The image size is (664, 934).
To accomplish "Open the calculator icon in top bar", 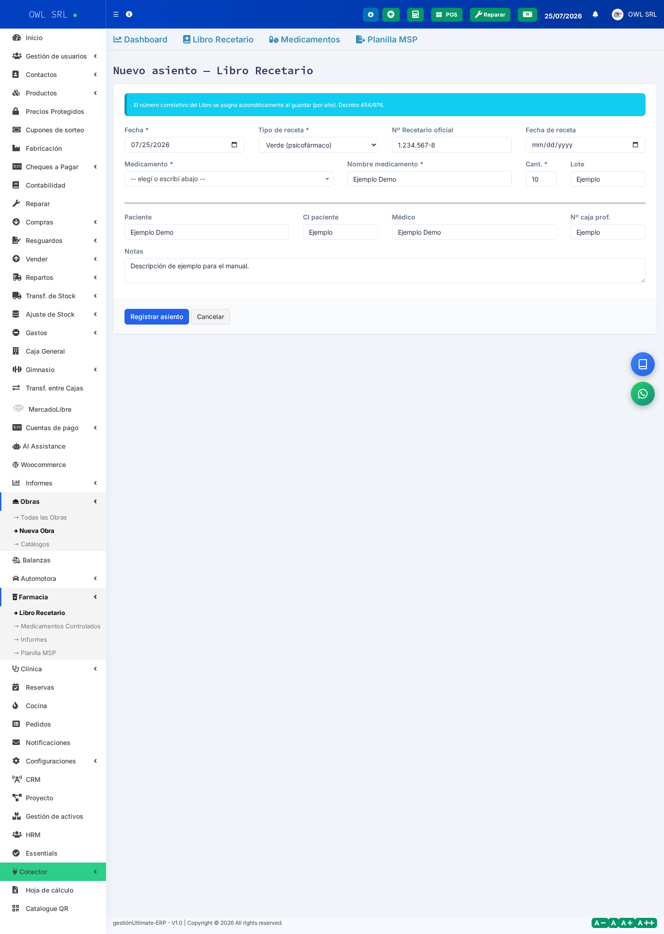I will (415, 15).
